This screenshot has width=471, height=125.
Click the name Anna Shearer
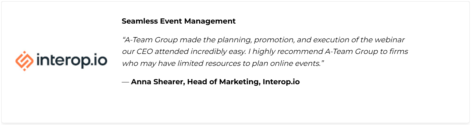point(157,82)
